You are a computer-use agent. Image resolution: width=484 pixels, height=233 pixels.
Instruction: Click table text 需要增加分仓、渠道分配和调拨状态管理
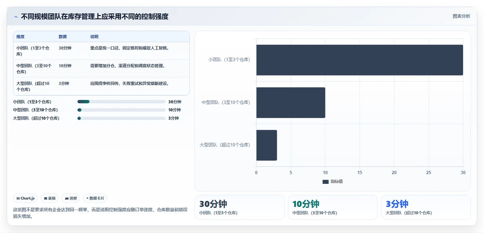[x=127, y=66]
